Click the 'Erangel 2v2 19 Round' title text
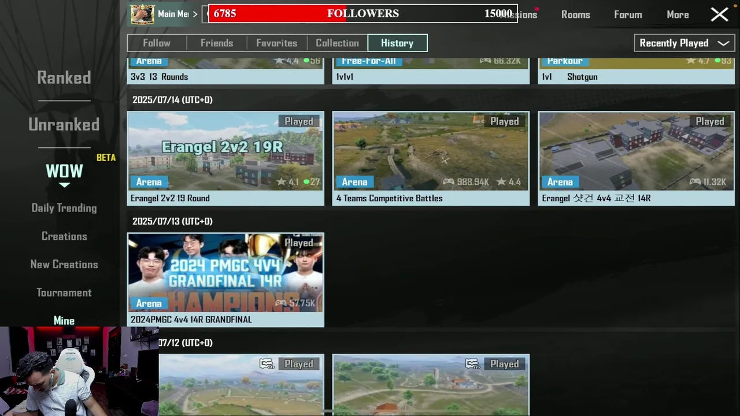The image size is (740, 416). point(170,198)
